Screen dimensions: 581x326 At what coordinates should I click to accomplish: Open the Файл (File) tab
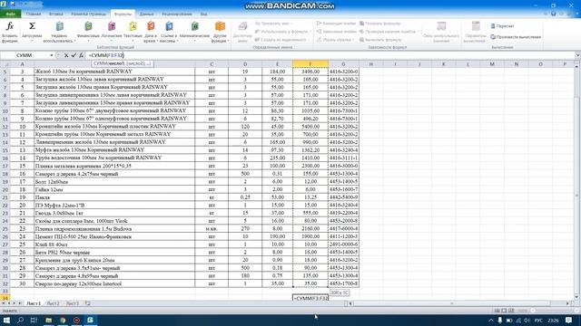coord(10,14)
